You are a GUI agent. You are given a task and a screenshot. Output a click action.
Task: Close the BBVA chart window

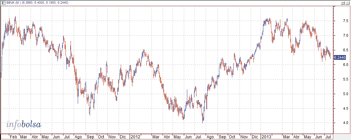point(347,3)
